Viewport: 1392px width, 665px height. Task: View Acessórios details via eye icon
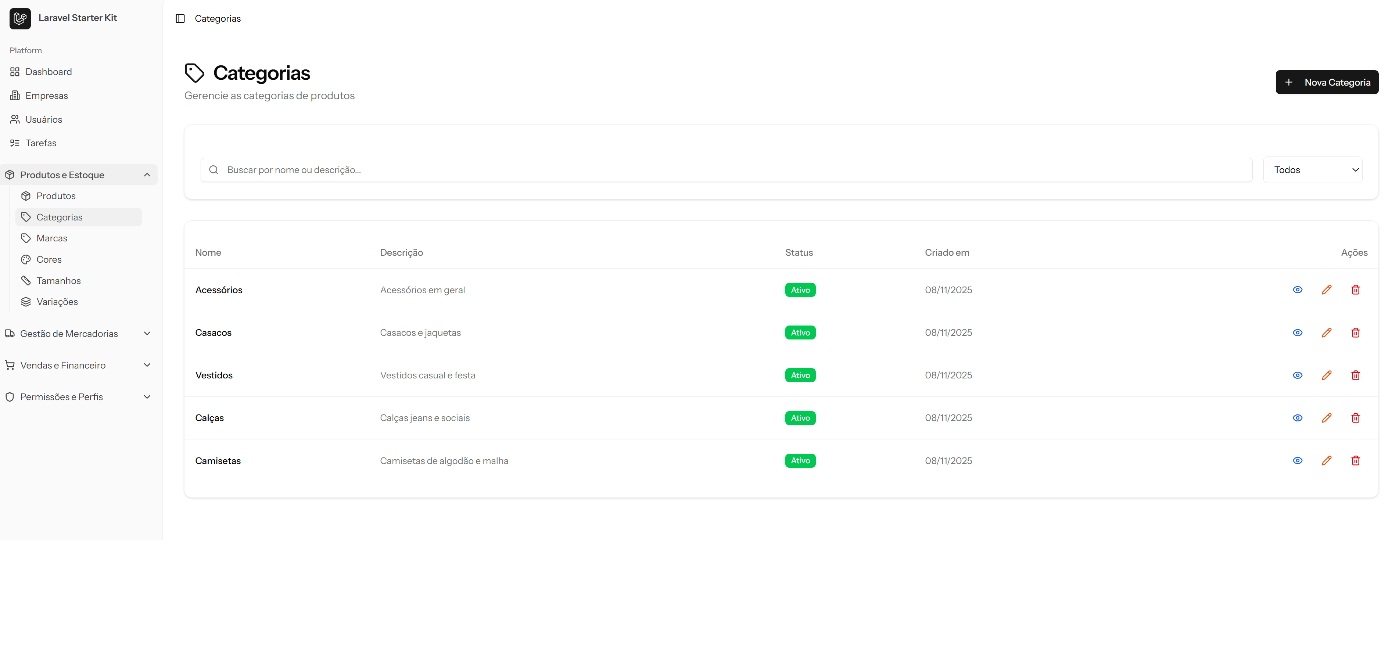coord(1297,290)
